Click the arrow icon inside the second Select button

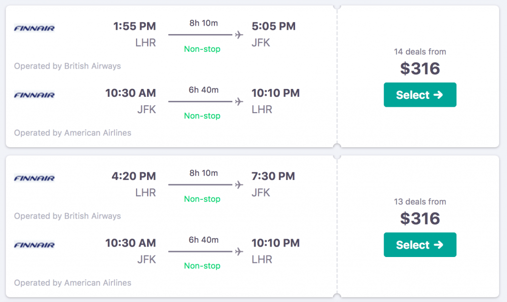tap(439, 245)
